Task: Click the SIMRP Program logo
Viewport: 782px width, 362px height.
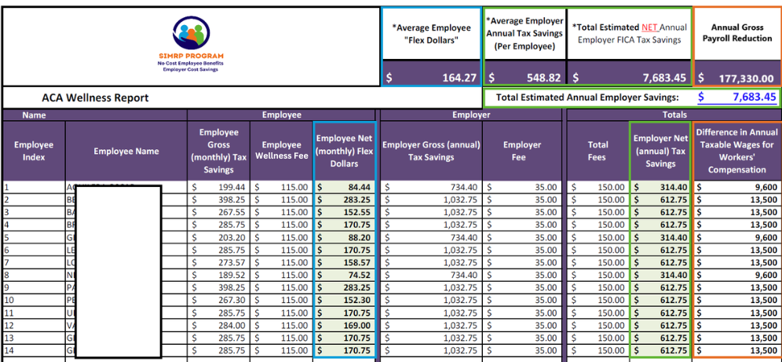Action: [192, 45]
